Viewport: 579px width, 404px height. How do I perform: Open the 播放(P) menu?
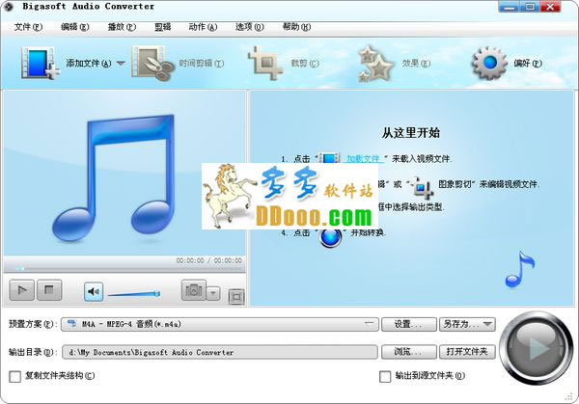(122, 27)
